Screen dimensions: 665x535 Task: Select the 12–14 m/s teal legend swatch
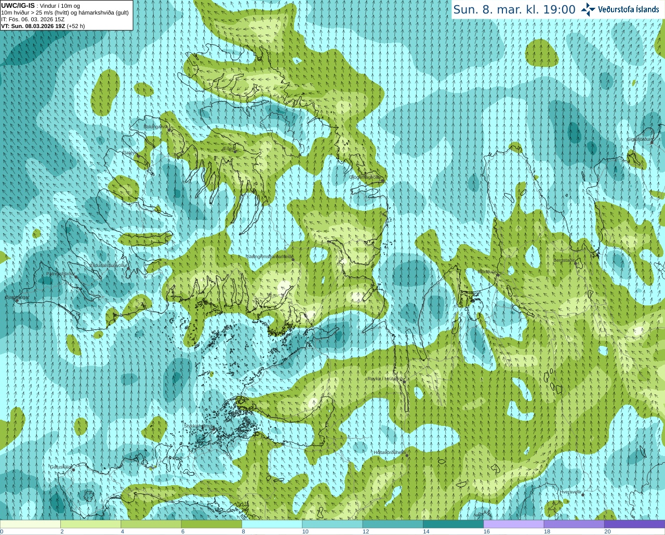click(393, 524)
